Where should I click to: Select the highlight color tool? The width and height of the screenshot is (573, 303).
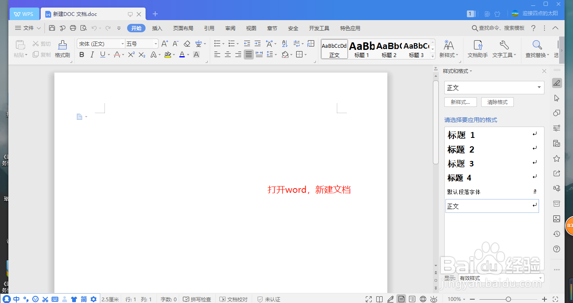click(x=168, y=54)
